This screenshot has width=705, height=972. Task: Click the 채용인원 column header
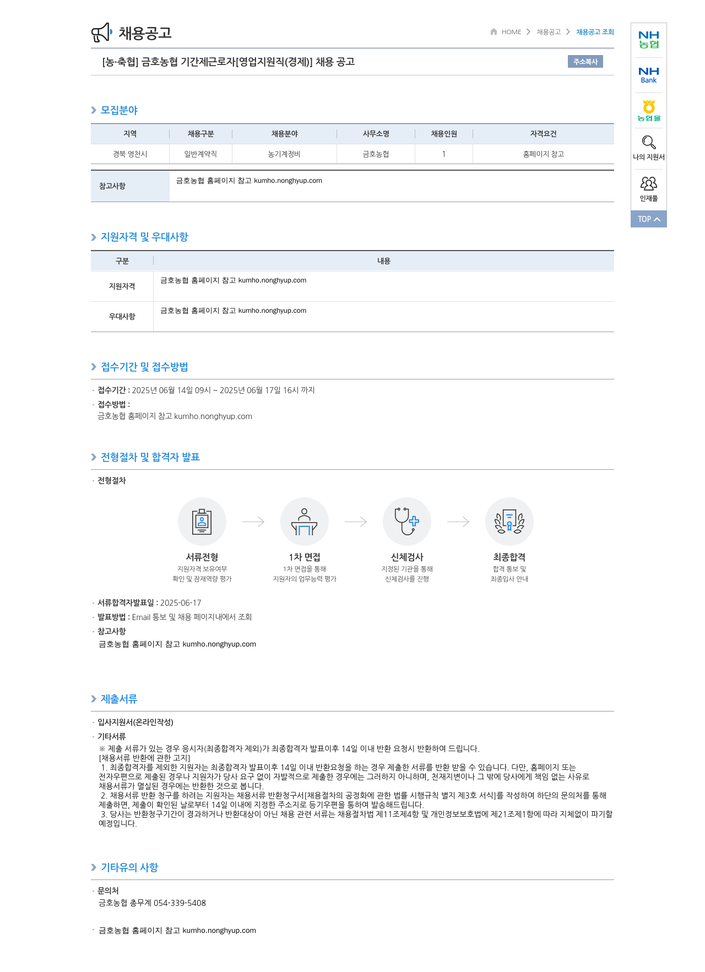[444, 134]
